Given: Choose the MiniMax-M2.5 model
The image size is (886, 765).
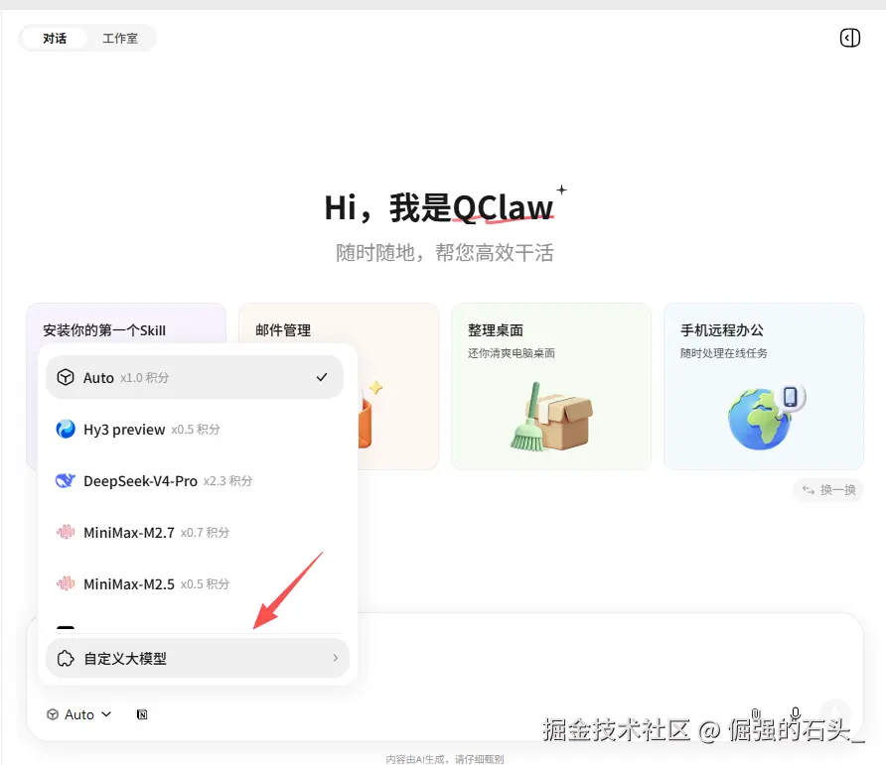Looking at the screenshot, I should pos(195,583).
